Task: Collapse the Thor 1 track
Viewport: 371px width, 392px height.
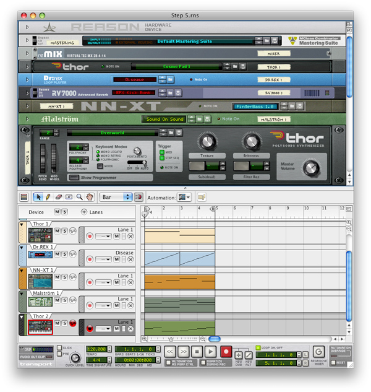Action: 22,225
